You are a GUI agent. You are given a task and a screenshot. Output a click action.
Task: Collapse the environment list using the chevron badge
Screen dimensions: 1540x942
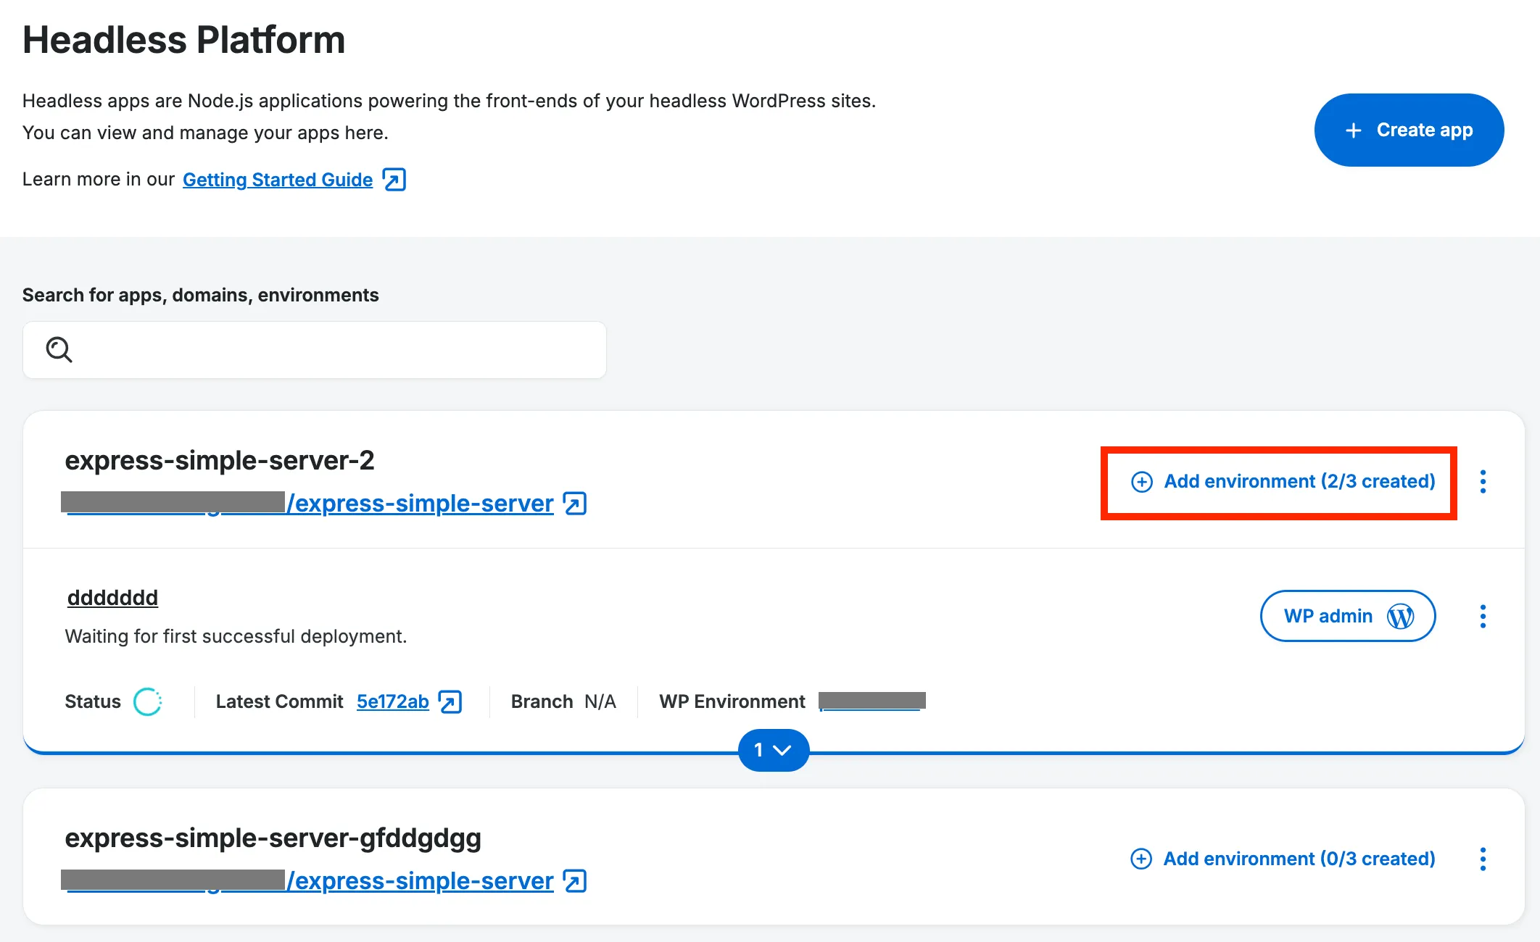click(774, 750)
